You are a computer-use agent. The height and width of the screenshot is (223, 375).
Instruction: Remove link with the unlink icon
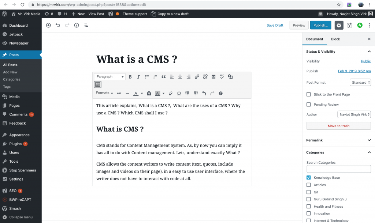(x=205, y=77)
